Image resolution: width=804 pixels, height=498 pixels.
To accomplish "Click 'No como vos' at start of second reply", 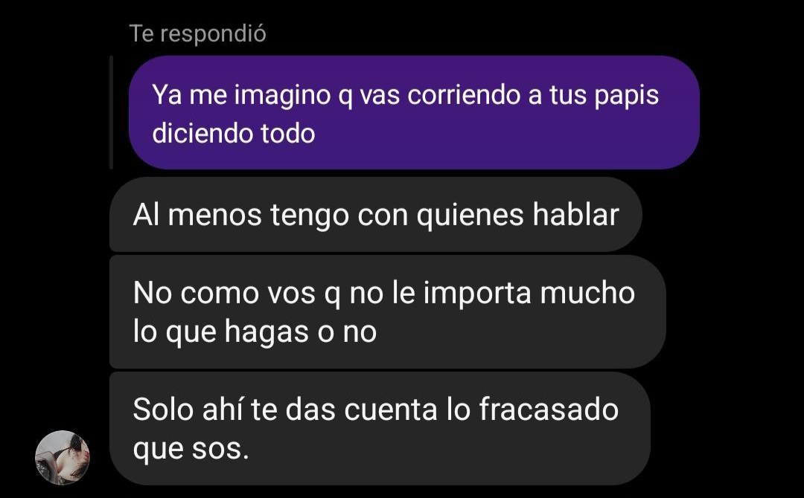I will (224, 294).
